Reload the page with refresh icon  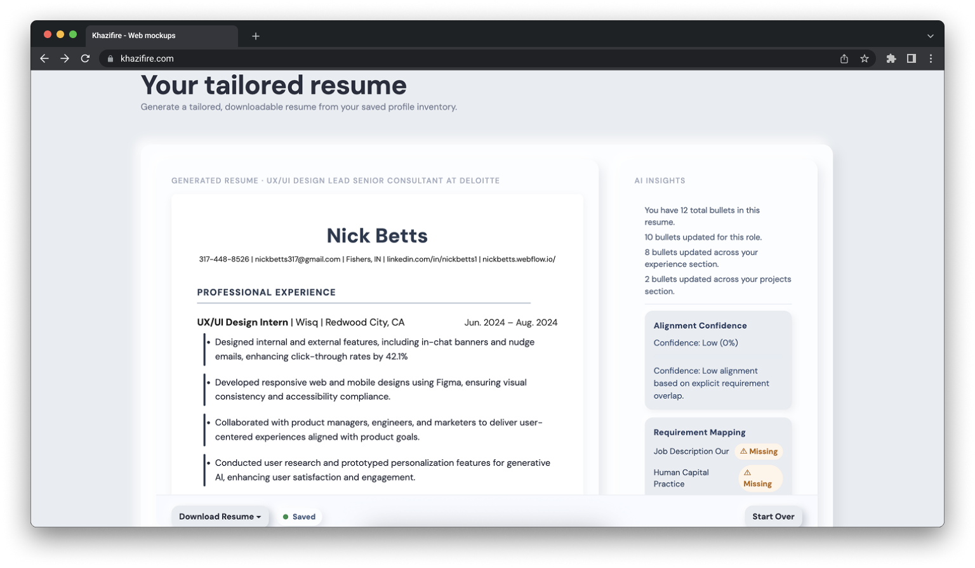point(85,58)
